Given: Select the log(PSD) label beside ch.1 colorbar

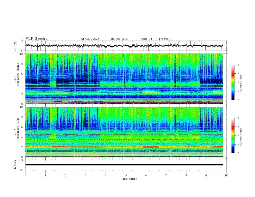Looking at the screenshot, I should tap(241, 84).
